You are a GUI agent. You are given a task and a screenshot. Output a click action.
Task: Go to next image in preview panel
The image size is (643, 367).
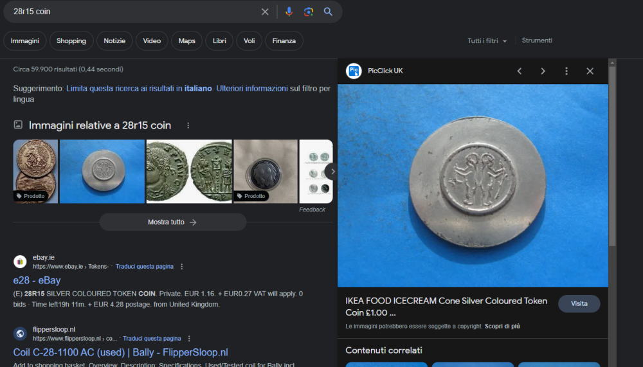543,71
